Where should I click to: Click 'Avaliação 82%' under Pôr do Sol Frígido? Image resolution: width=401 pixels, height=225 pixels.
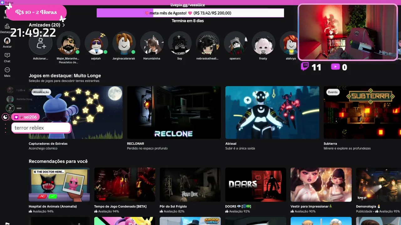(172, 212)
